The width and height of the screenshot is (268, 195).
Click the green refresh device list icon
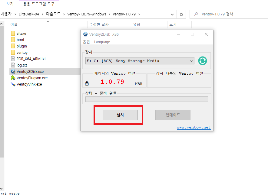[x=203, y=61]
